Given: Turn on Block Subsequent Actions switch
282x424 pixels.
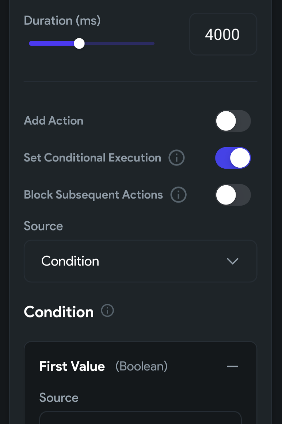Looking at the screenshot, I should point(233,195).
